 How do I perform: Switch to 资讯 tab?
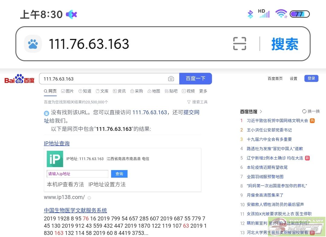(x=119, y=91)
